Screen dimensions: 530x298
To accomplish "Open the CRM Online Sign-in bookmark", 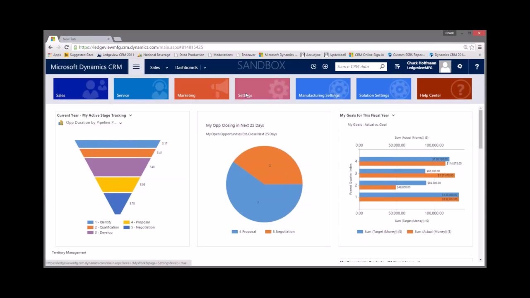I will (x=366, y=55).
